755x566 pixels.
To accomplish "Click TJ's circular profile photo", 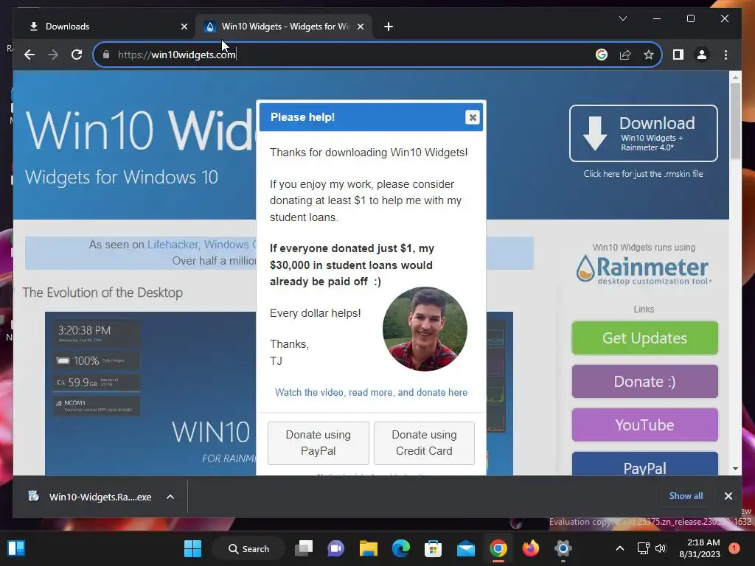I will (x=425, y=329).
